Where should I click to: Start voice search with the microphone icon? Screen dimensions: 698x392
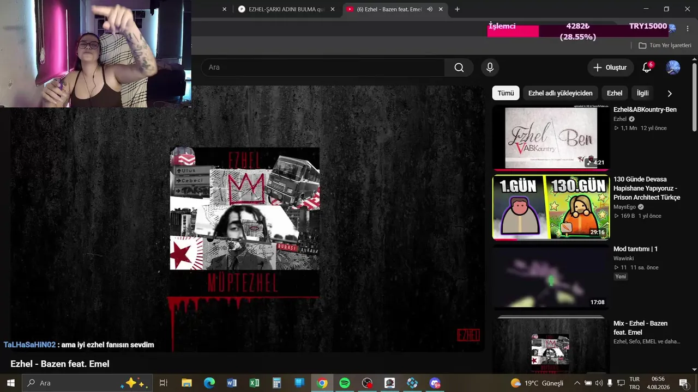tap(490, 68)
